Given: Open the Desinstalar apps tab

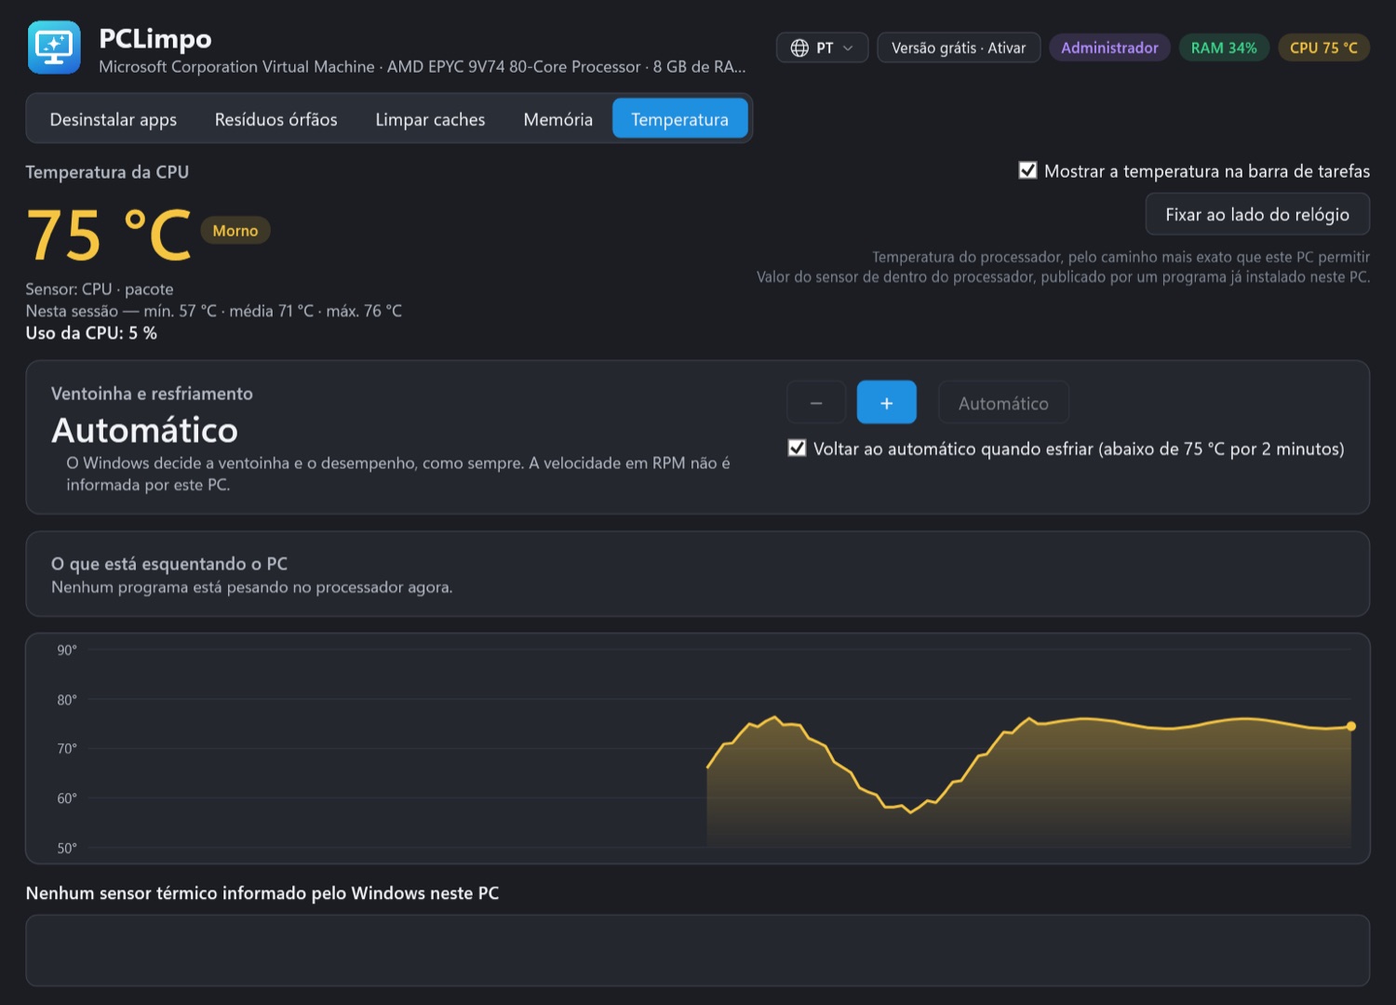Looking at the screenshot, I should 114,119.
